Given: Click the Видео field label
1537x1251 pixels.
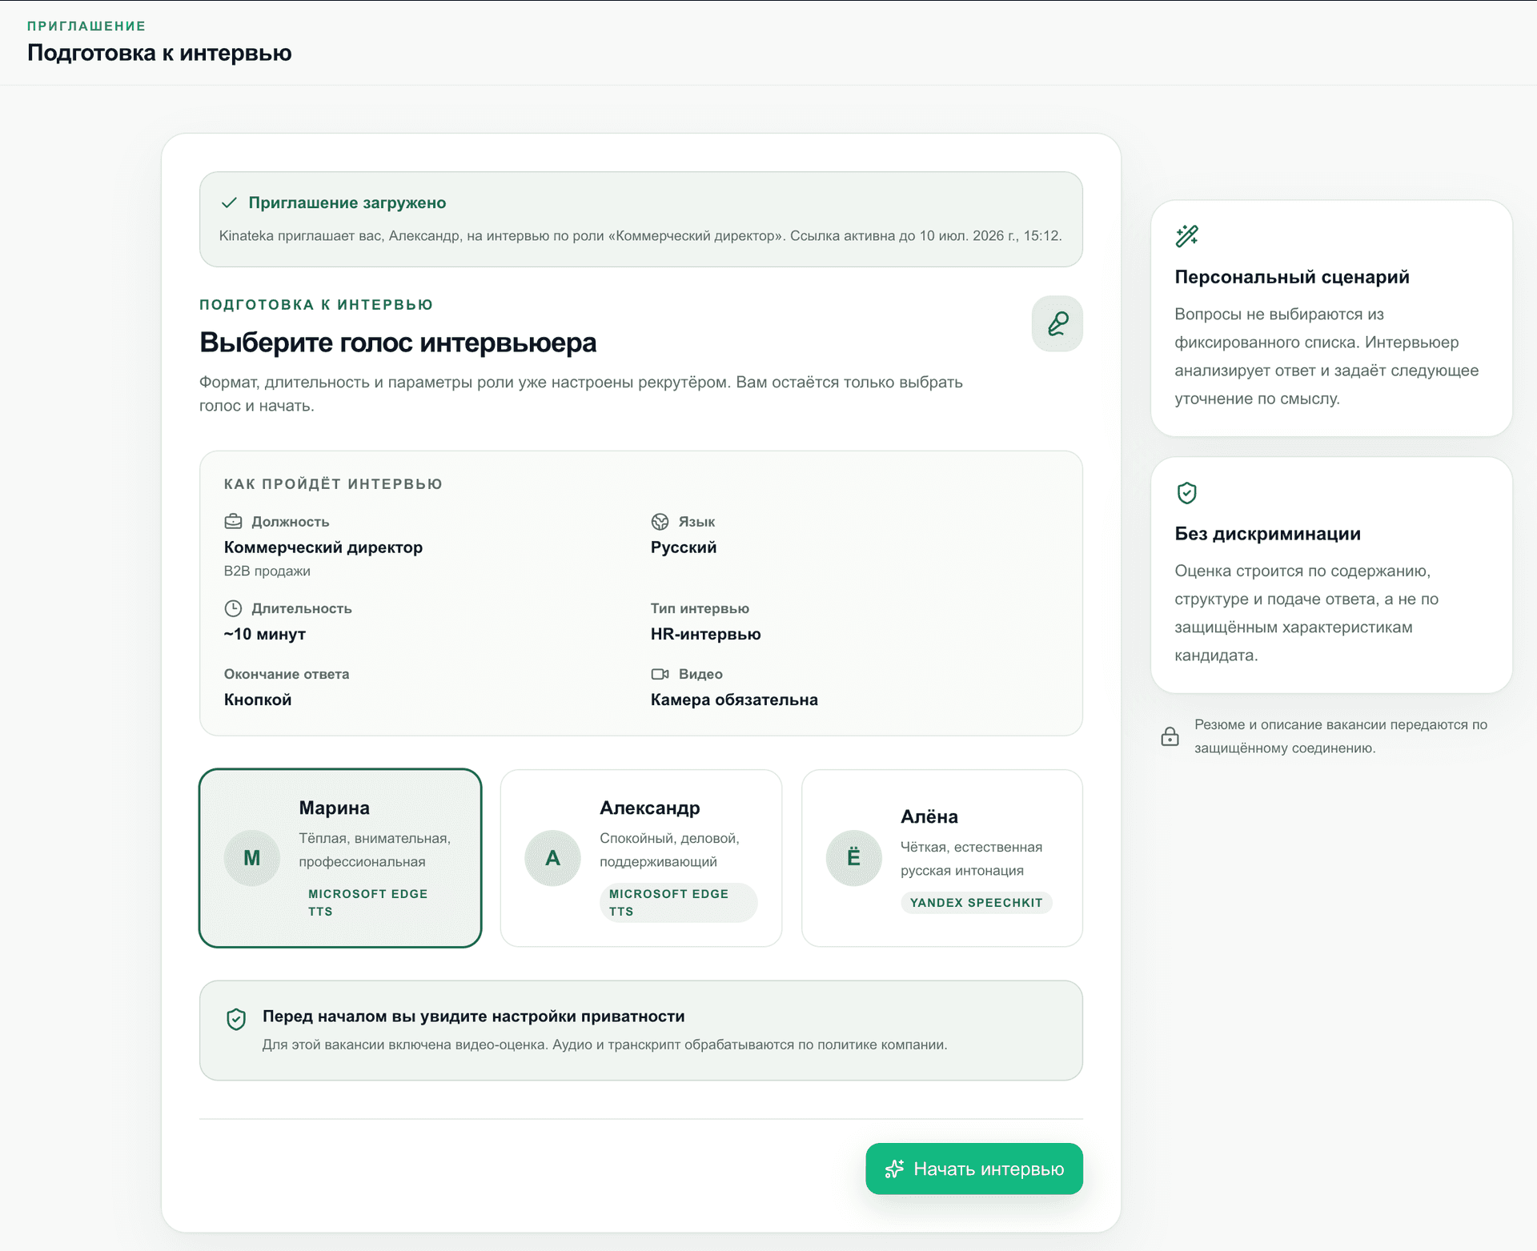Looking at the screenshot, I should pyautogui.click(x=700, y=674).
